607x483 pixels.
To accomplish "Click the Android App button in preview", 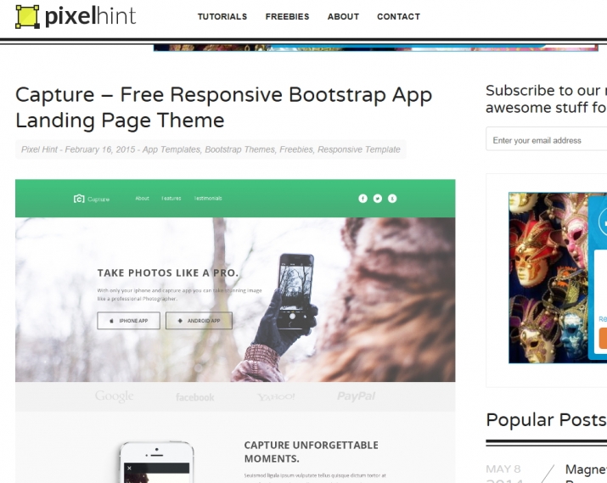I will click(199, 321).
